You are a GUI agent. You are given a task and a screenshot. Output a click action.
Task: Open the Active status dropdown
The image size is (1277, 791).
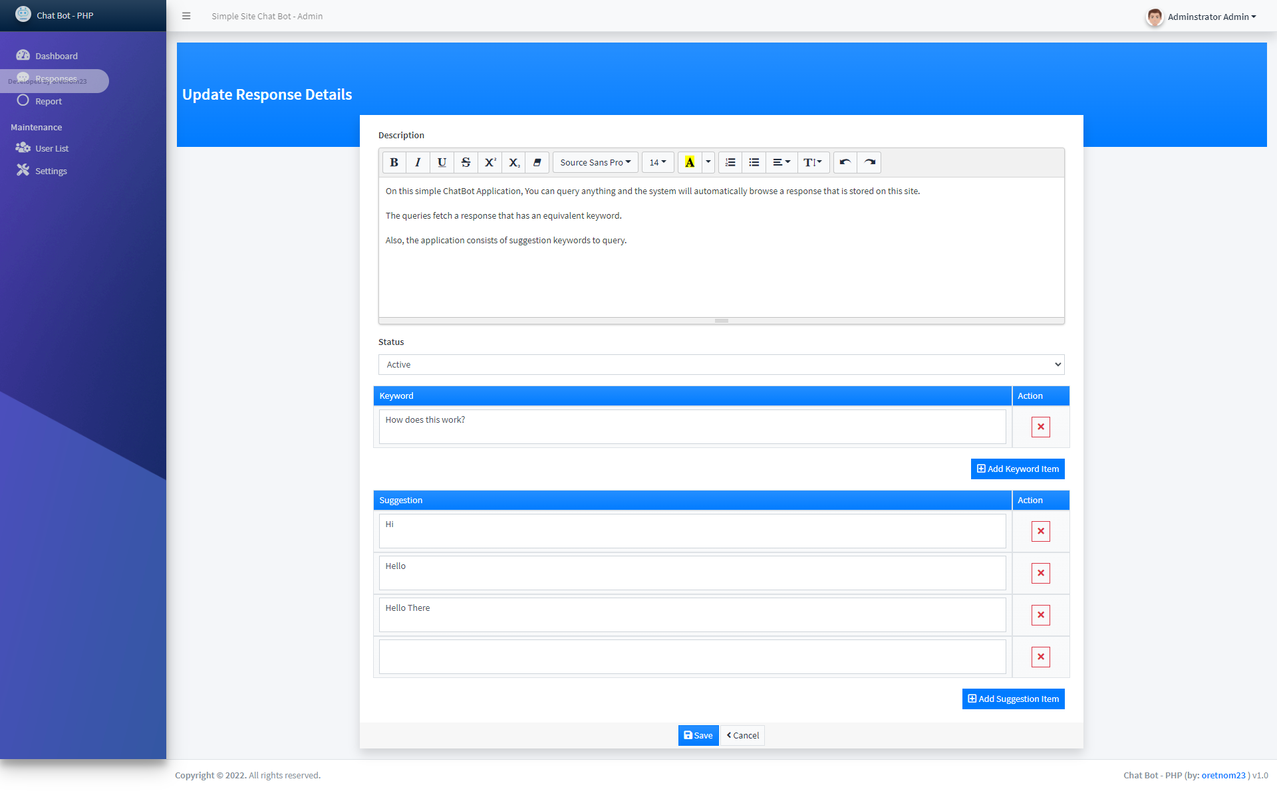pyautogui.click(x=721, y=364)
